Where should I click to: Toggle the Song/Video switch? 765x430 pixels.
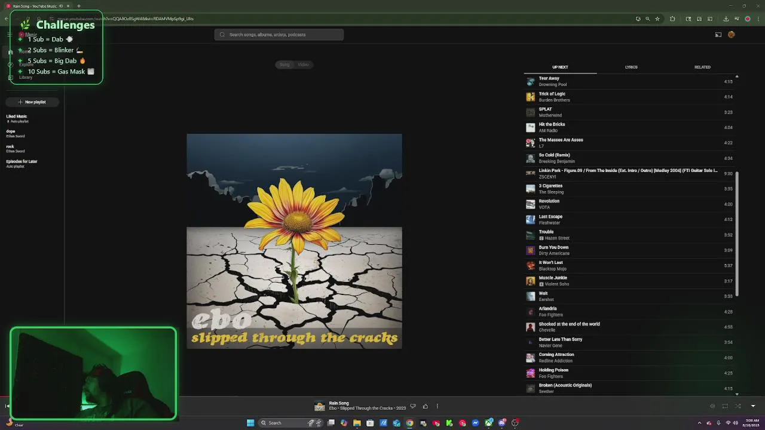coord(294,64)
